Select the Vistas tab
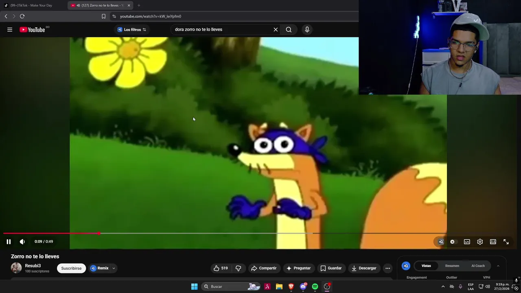This screenshot has width=521, height=293. pos(426,266)
